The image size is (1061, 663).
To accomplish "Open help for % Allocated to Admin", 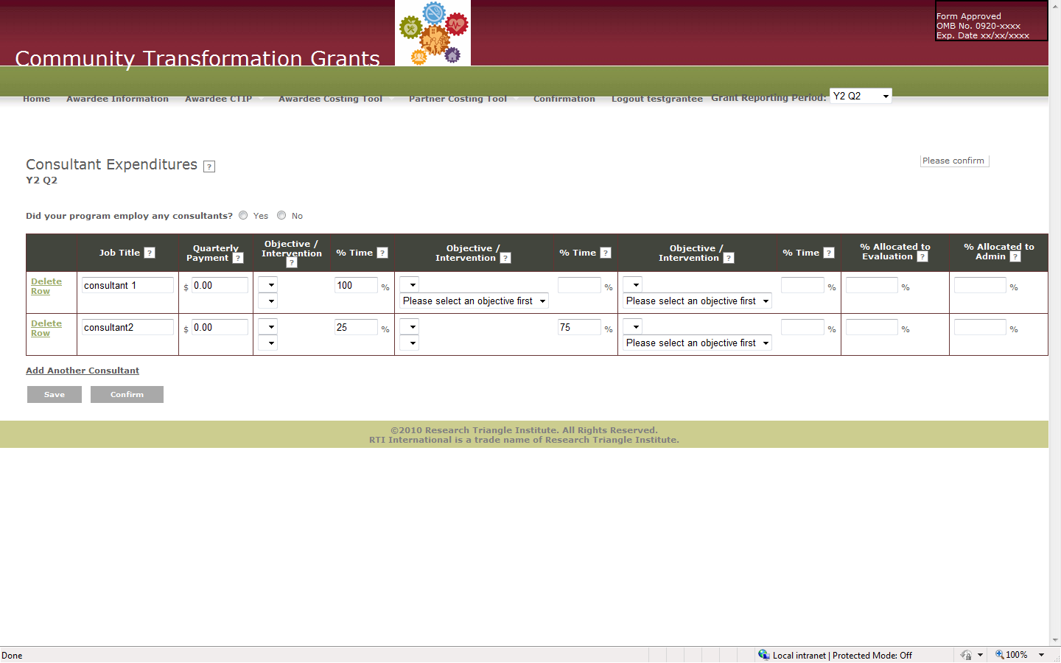I will 1015,256.
